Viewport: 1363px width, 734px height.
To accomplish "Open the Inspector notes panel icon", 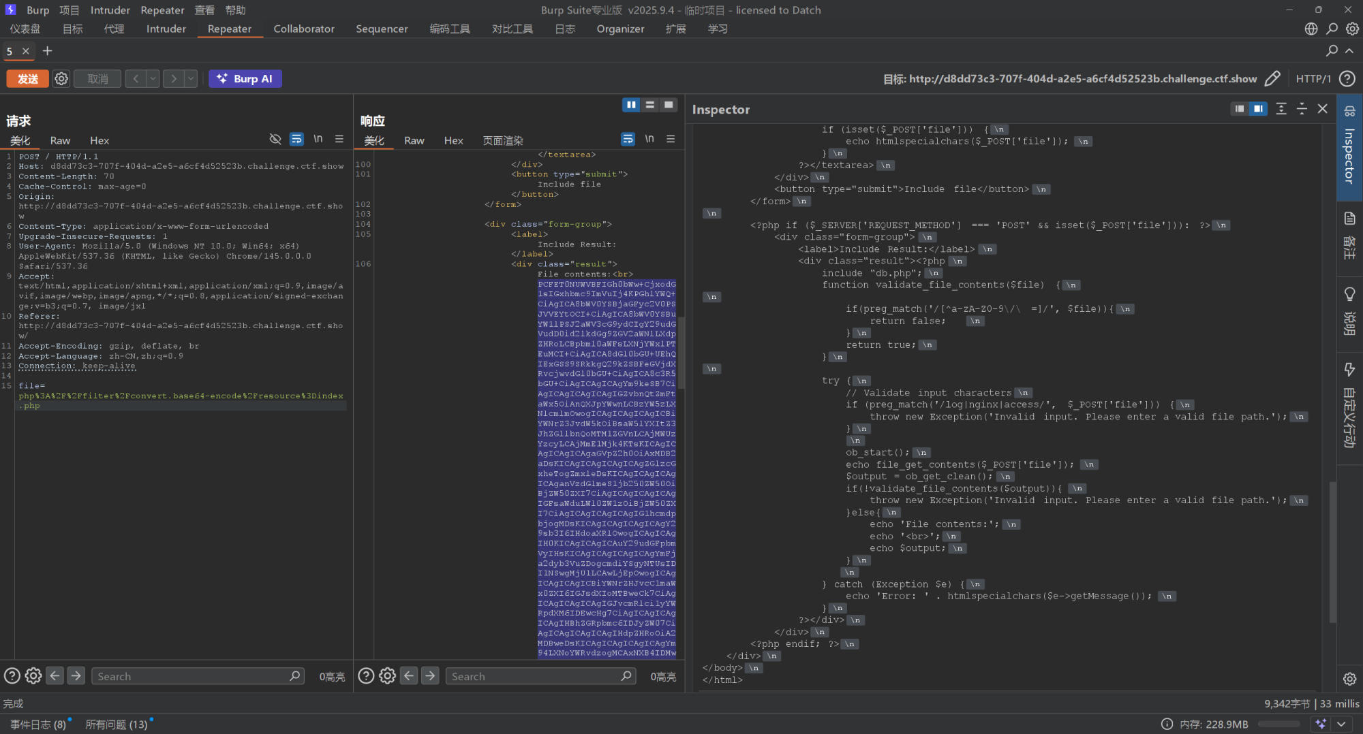I will tap(1349, 219).
